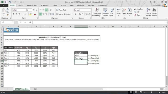Open the Clear menu in the Editing group

(x=138, y=15)
